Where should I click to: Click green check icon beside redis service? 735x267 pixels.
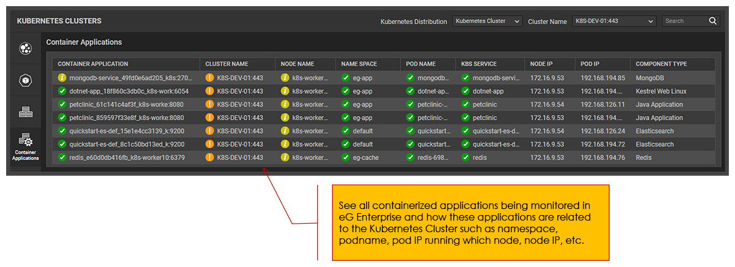(x=466, y=158)
